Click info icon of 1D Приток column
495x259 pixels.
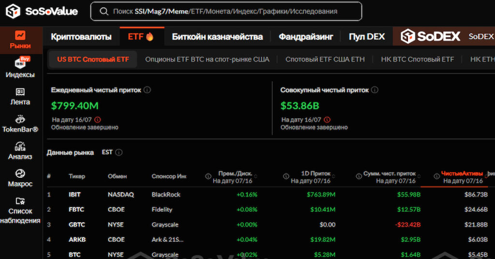[x=286, y=176]
